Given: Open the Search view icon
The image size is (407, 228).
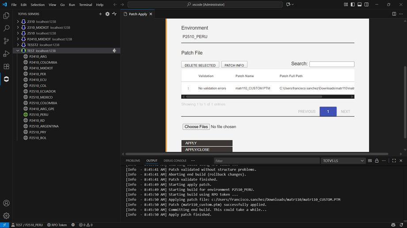Looking at the screenshot, I should [6, 28].
